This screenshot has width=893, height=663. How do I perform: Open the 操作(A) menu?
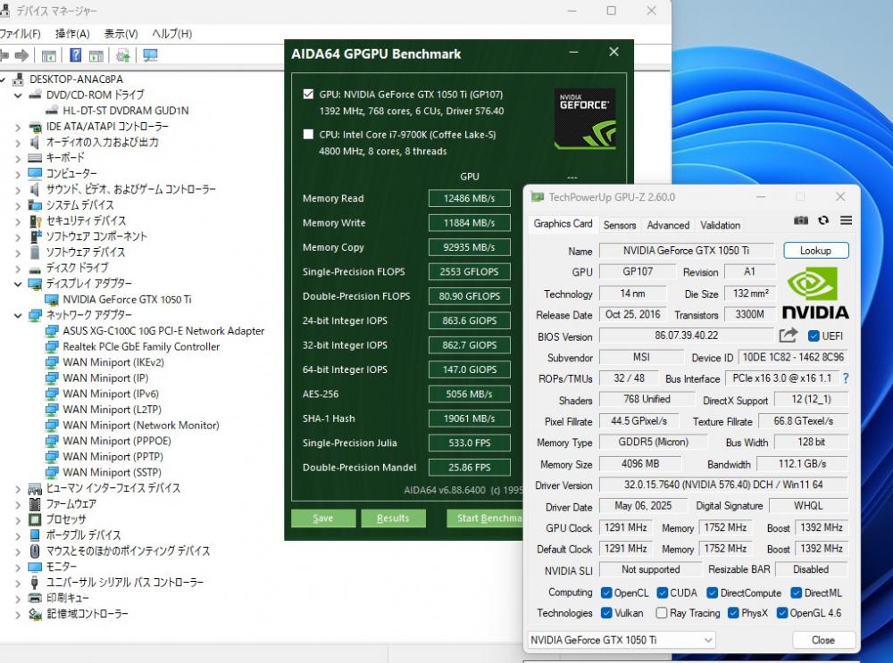coord(72,34)
